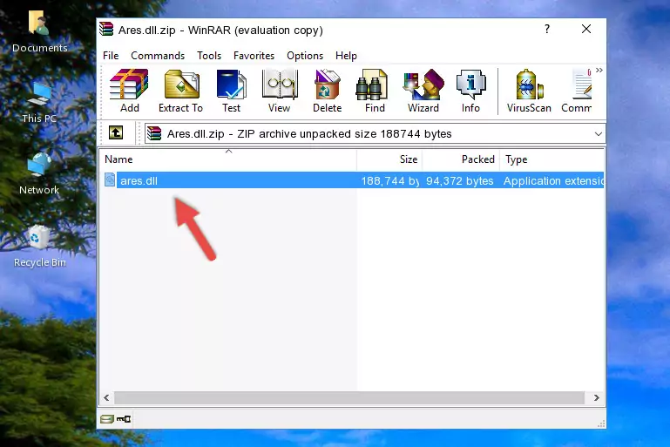Sort by Size column header
The height and width of the screenshot is (447, 670).
[x=389, y=159]
